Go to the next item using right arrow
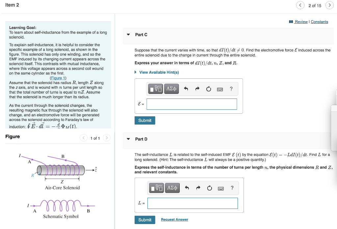Viewport: 337px width, 229px height. (329, 5)
